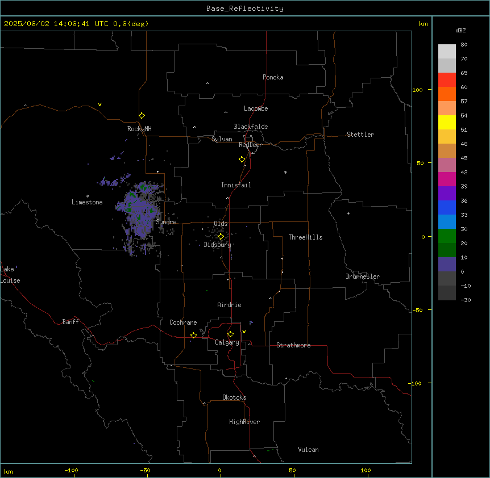
Task: Click the Sylvan label
Action: coord(222,139)
